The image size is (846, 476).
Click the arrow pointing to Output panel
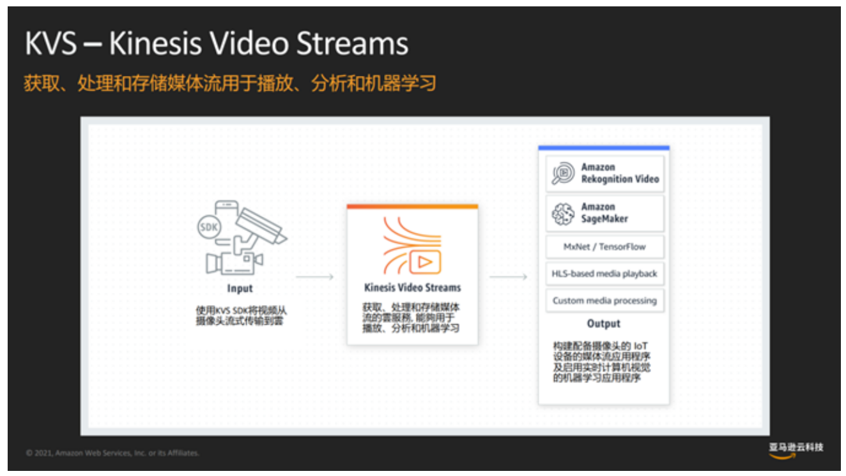(508, 277)
